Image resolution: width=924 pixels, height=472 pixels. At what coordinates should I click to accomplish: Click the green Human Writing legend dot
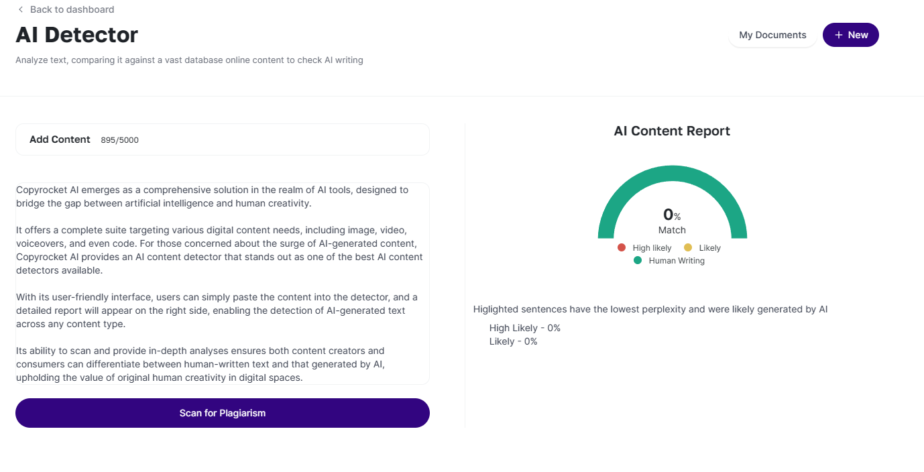click(x=638, y=260)
